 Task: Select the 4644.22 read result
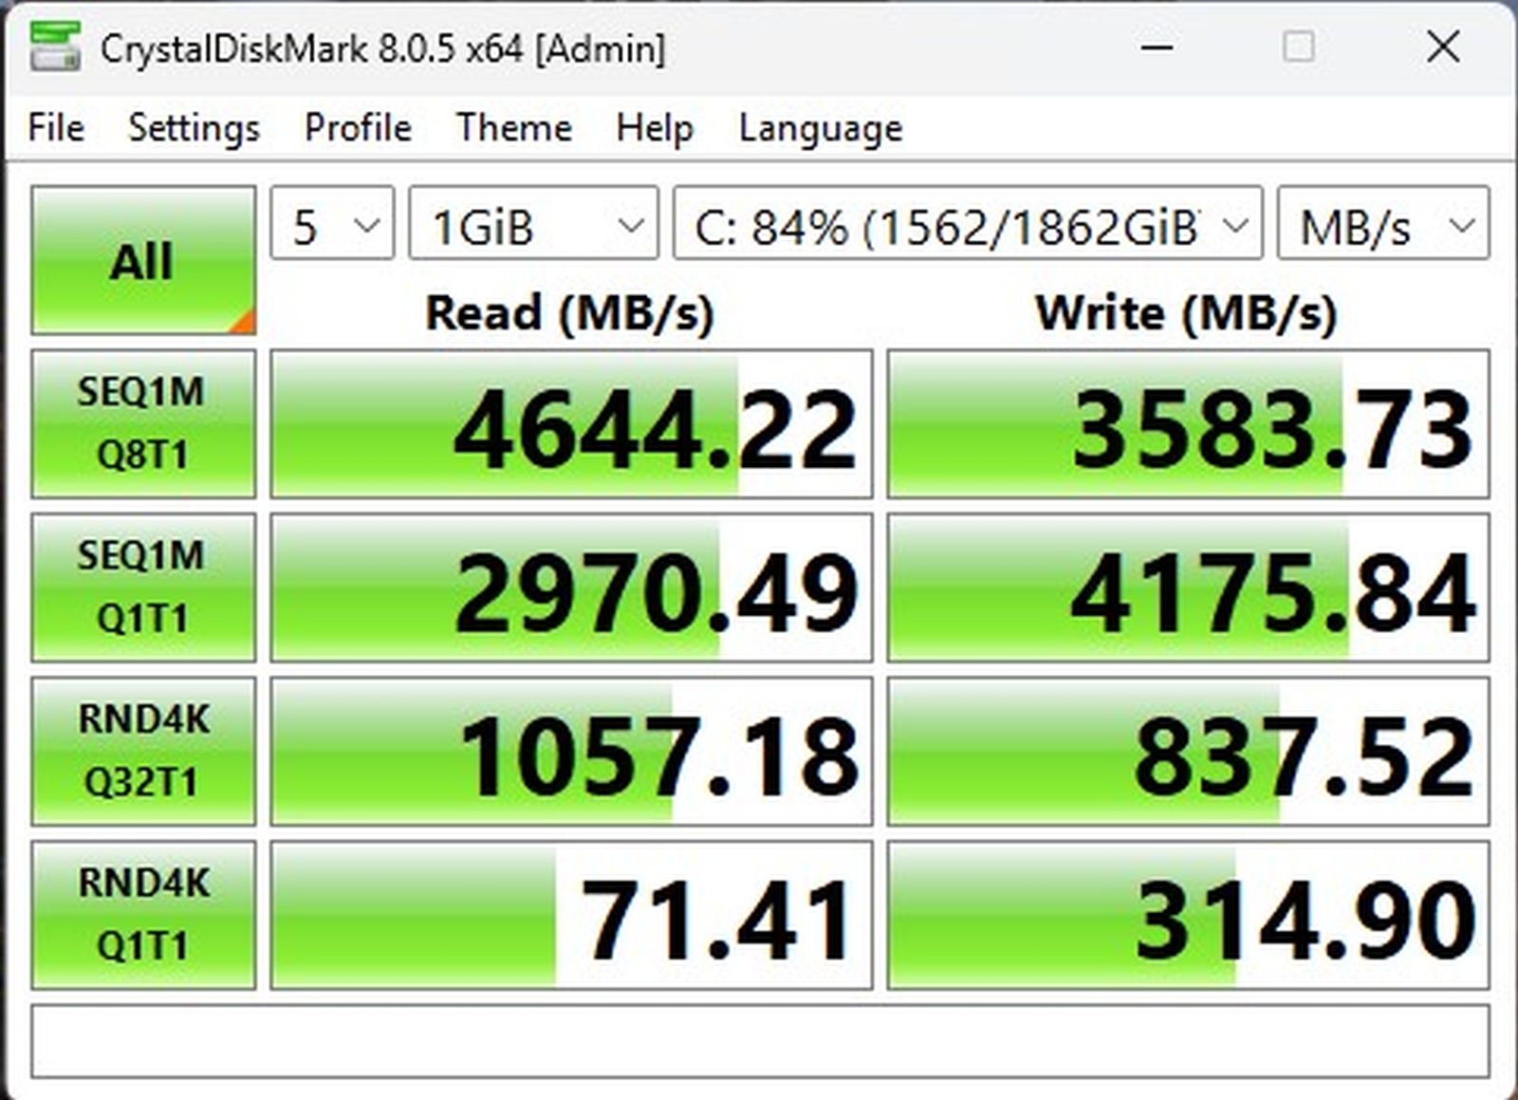pos(571,423)
